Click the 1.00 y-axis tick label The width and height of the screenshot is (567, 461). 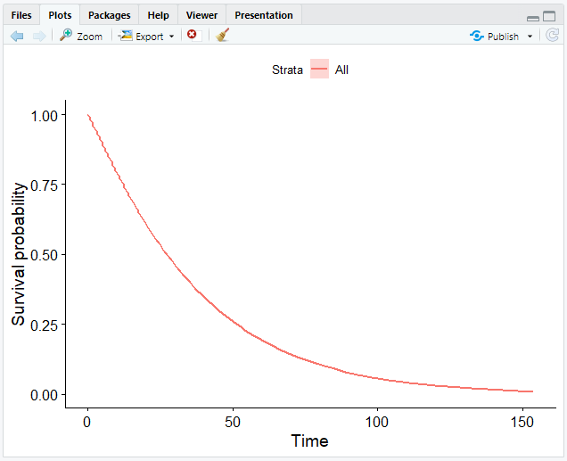(44, 116)
